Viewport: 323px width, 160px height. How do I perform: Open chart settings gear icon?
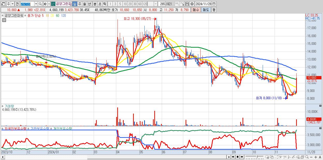click(192, 4)
